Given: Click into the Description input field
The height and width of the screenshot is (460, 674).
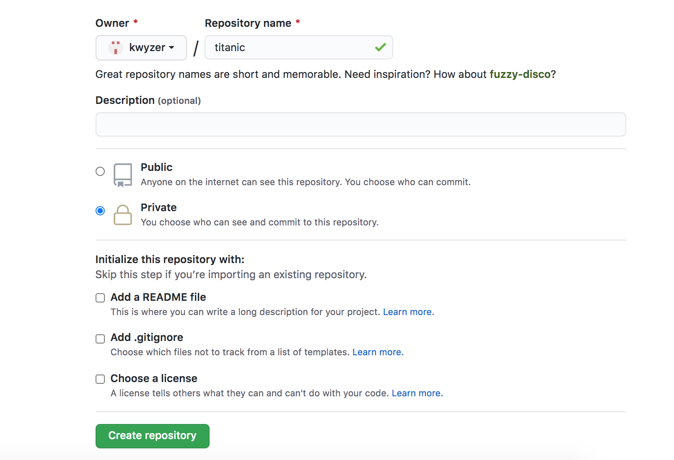Looking at the screenshot, I should tap(360, 124).
